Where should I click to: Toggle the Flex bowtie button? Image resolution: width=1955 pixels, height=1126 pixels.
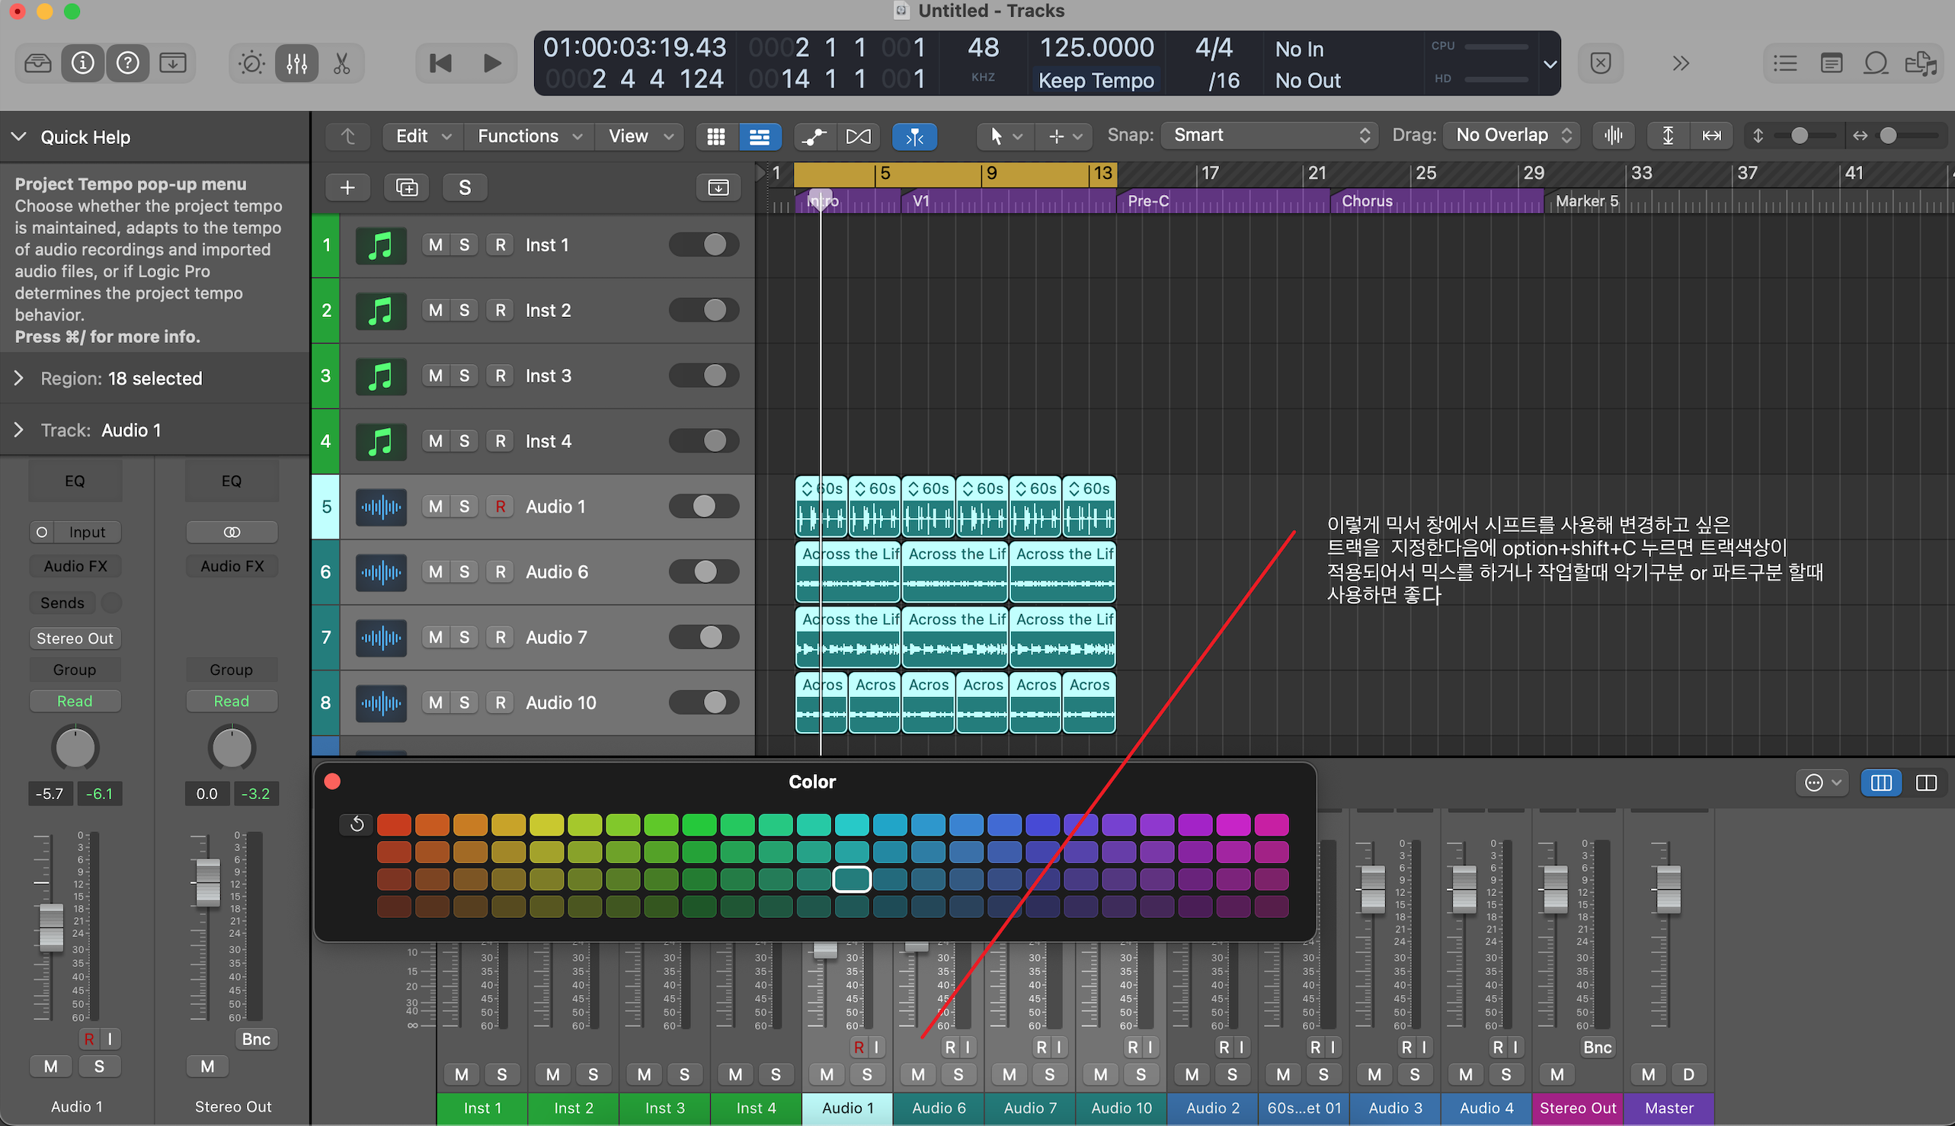pyautogui.click(x=859, y=136)
